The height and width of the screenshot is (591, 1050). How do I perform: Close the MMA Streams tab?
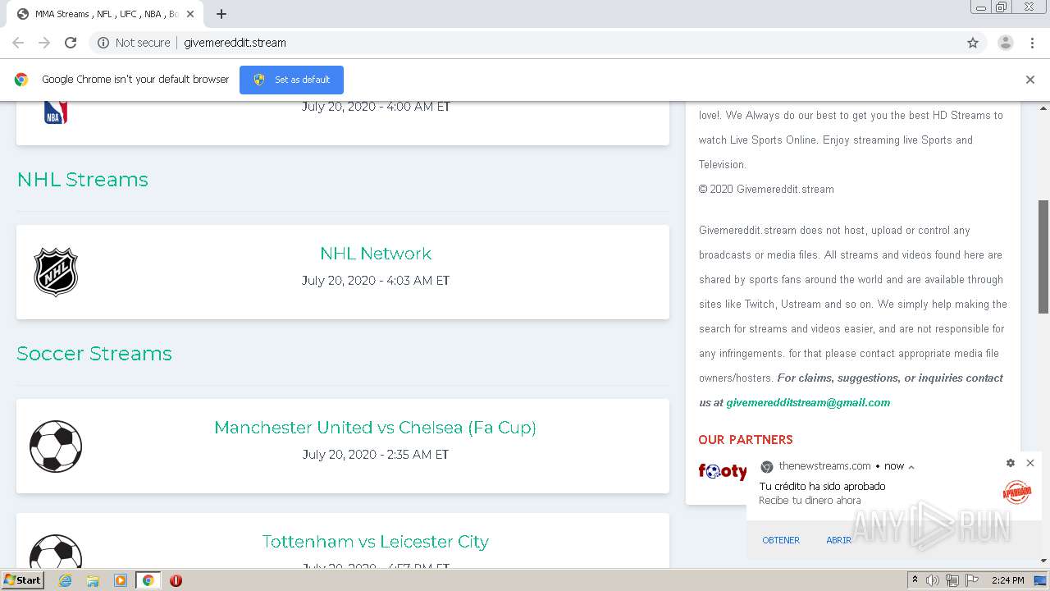(190, 14)
